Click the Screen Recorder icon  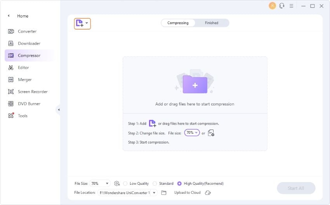pos(11,91)
